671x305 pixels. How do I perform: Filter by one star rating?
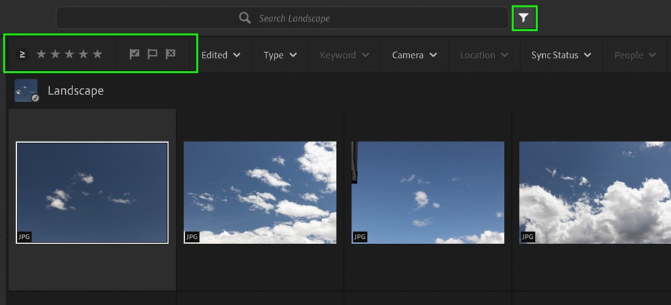pyautogui.click(x=41, y=54)
